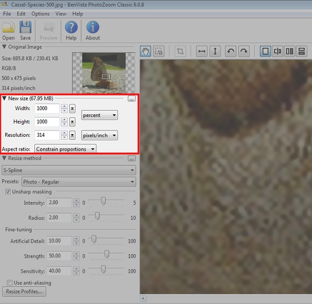Click the Intensity spinner arrows

[x=76, y=203]
